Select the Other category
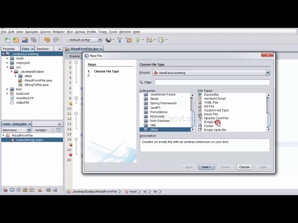Viewport: 298px width, 223px height. (165, 130)
